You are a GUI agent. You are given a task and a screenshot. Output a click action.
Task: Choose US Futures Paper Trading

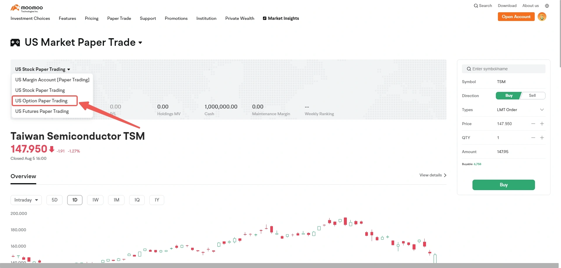42,111
